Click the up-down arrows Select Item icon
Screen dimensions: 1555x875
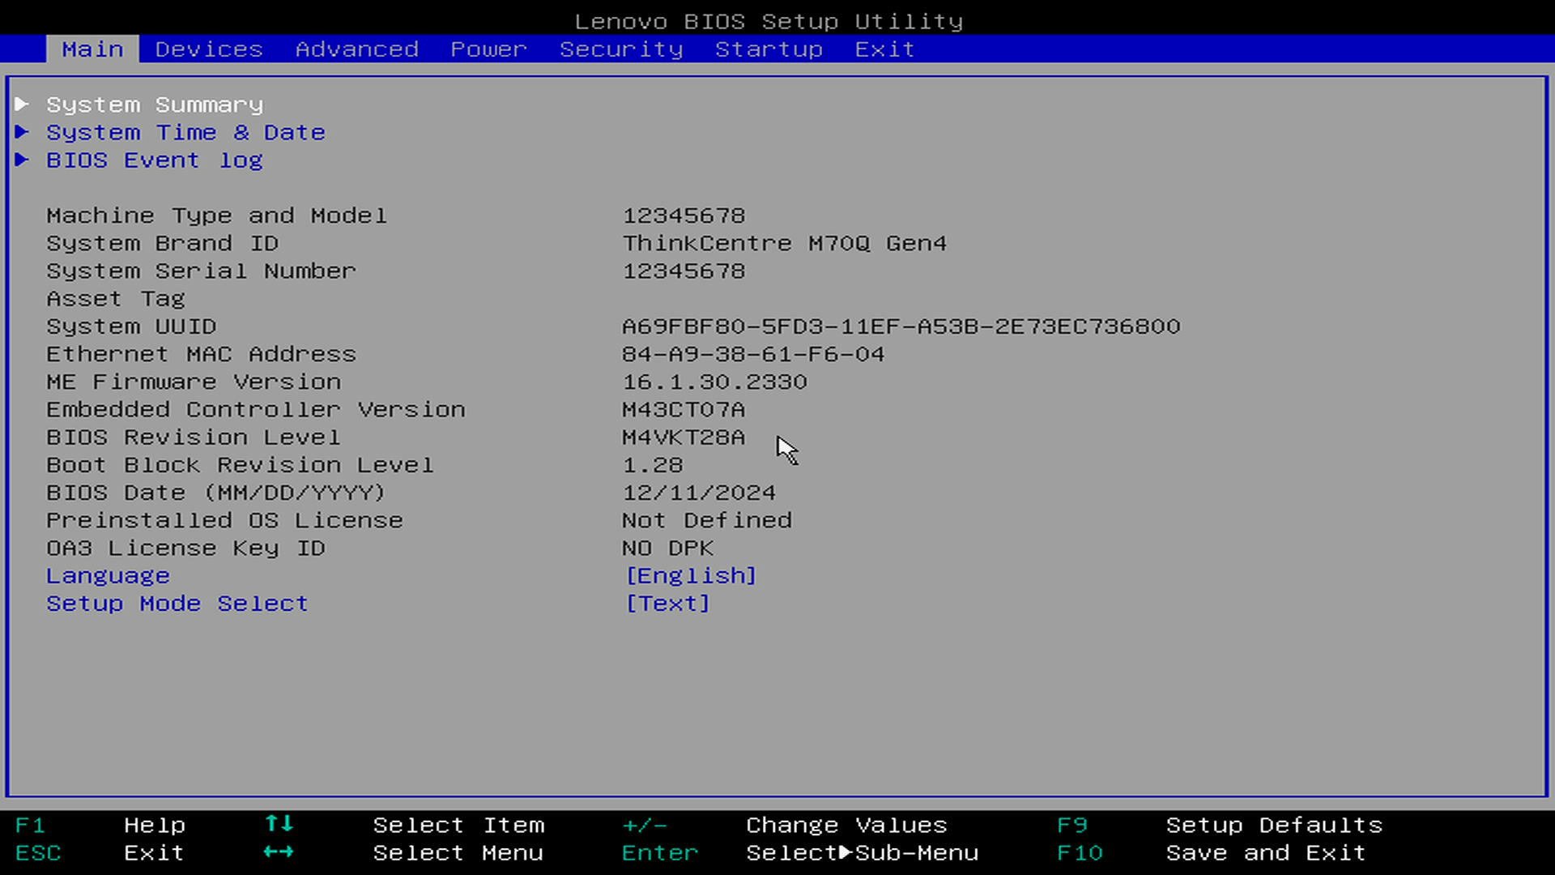(279, 824)
